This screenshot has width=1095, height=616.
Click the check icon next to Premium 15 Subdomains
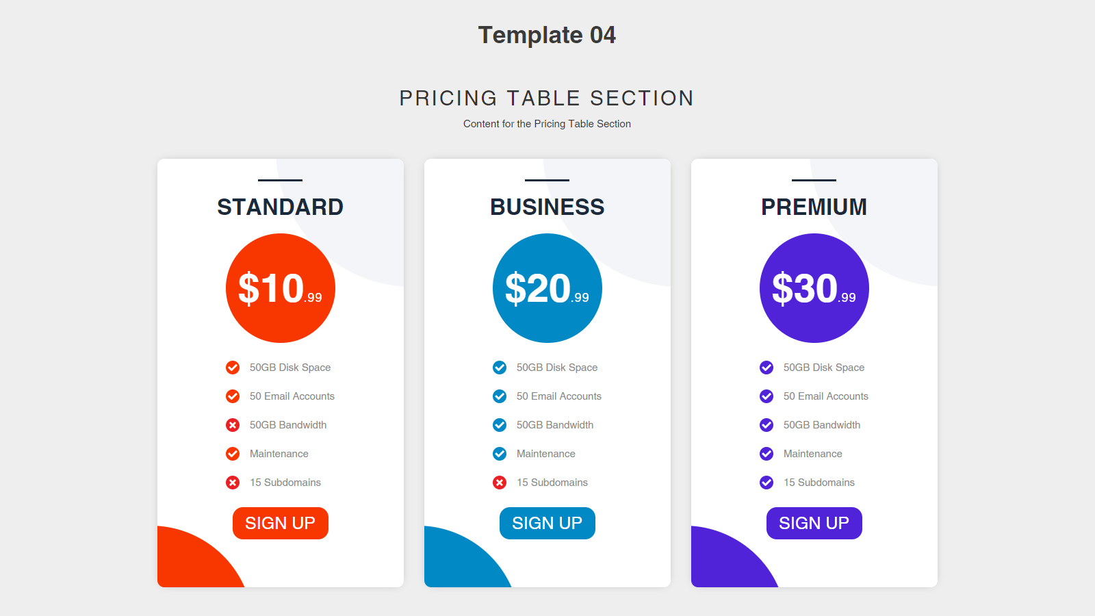click(x=766, y=483)
